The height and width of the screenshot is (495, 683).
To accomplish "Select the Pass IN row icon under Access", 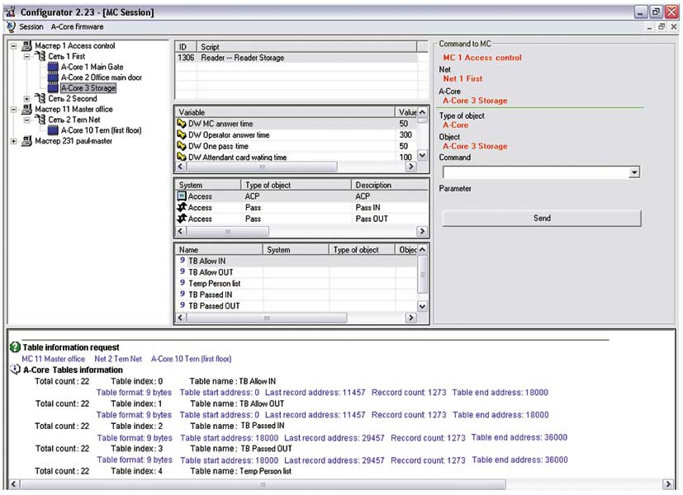I will pos(181,208).
